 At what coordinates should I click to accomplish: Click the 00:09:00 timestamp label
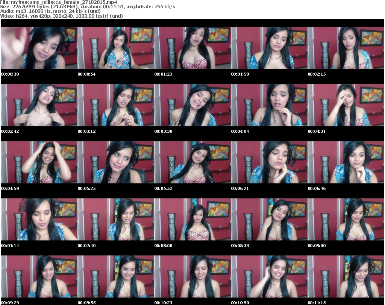[x=317, y=246]
